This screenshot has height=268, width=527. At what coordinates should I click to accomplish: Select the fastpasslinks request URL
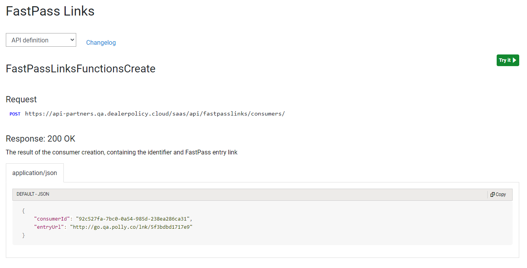pos(155,114)
